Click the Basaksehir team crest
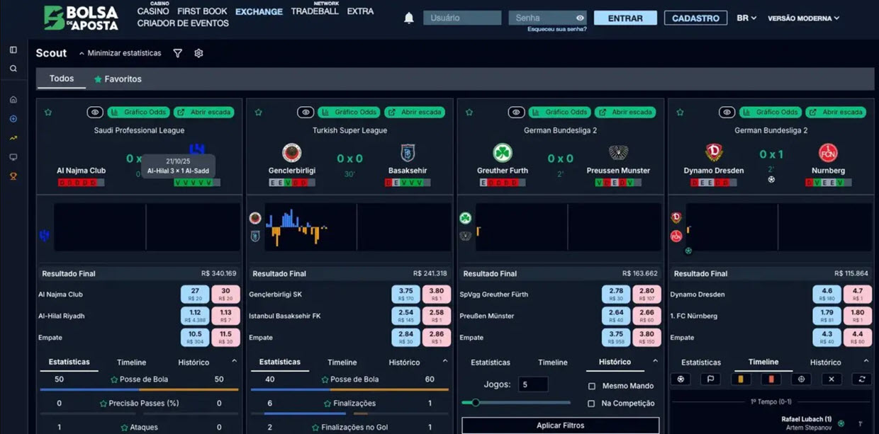 pos(408,153)
